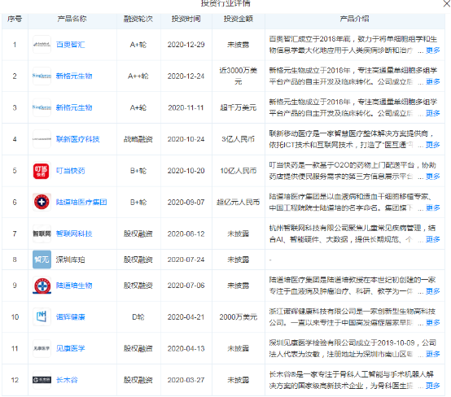This screenshot has width=451, height=397.
Task: Expand 更多 for 诺辉健康 description
Action: (x=433, y=322)
